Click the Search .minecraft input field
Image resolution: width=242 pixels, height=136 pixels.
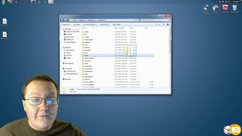[155, 20]
